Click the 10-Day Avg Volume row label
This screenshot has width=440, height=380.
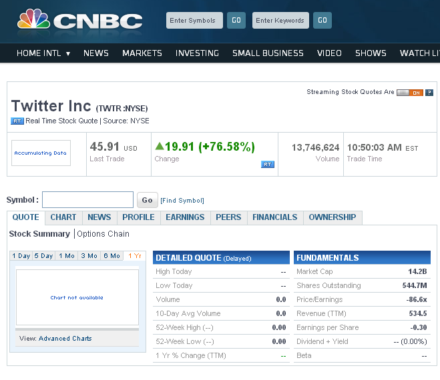point(188,313)
